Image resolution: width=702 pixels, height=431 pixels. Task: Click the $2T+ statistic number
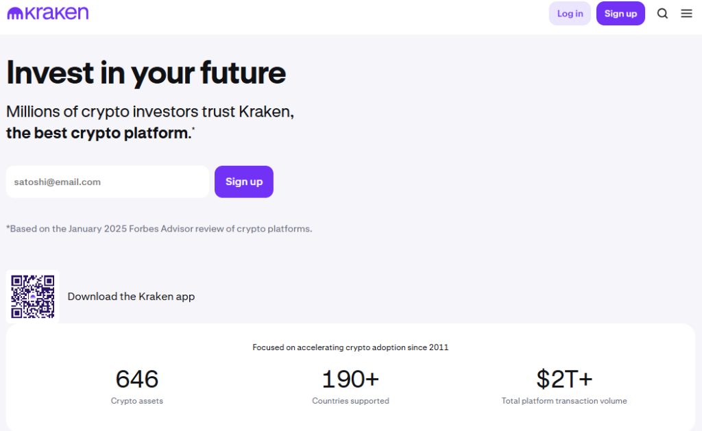point(564,379)
